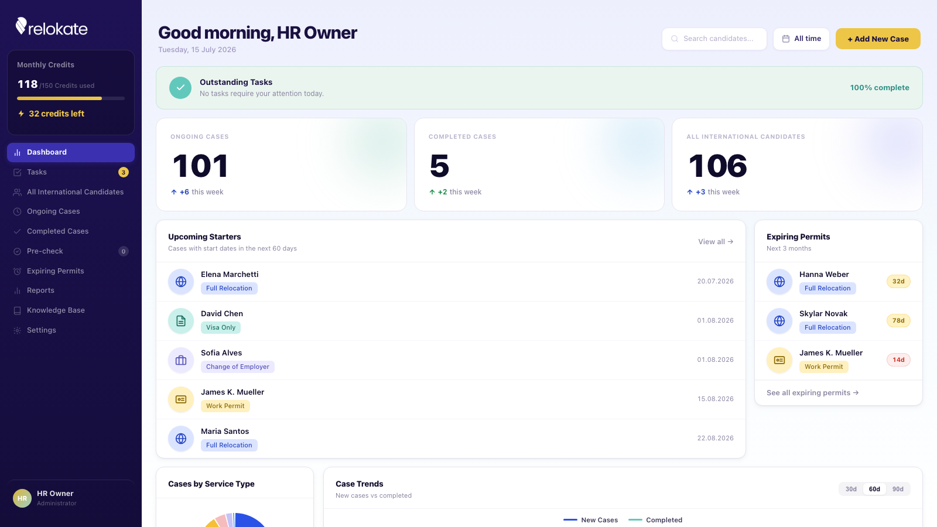Open HR Owner account menu
The image size is (937, 527).
coord(71,498)
